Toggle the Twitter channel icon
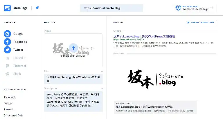 [7, 50]
